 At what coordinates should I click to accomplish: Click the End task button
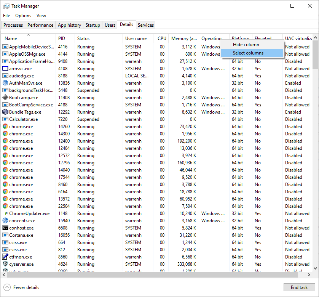coord(299,287)
